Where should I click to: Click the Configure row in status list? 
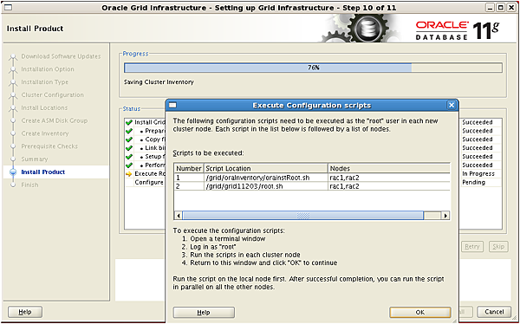(149, 183)
